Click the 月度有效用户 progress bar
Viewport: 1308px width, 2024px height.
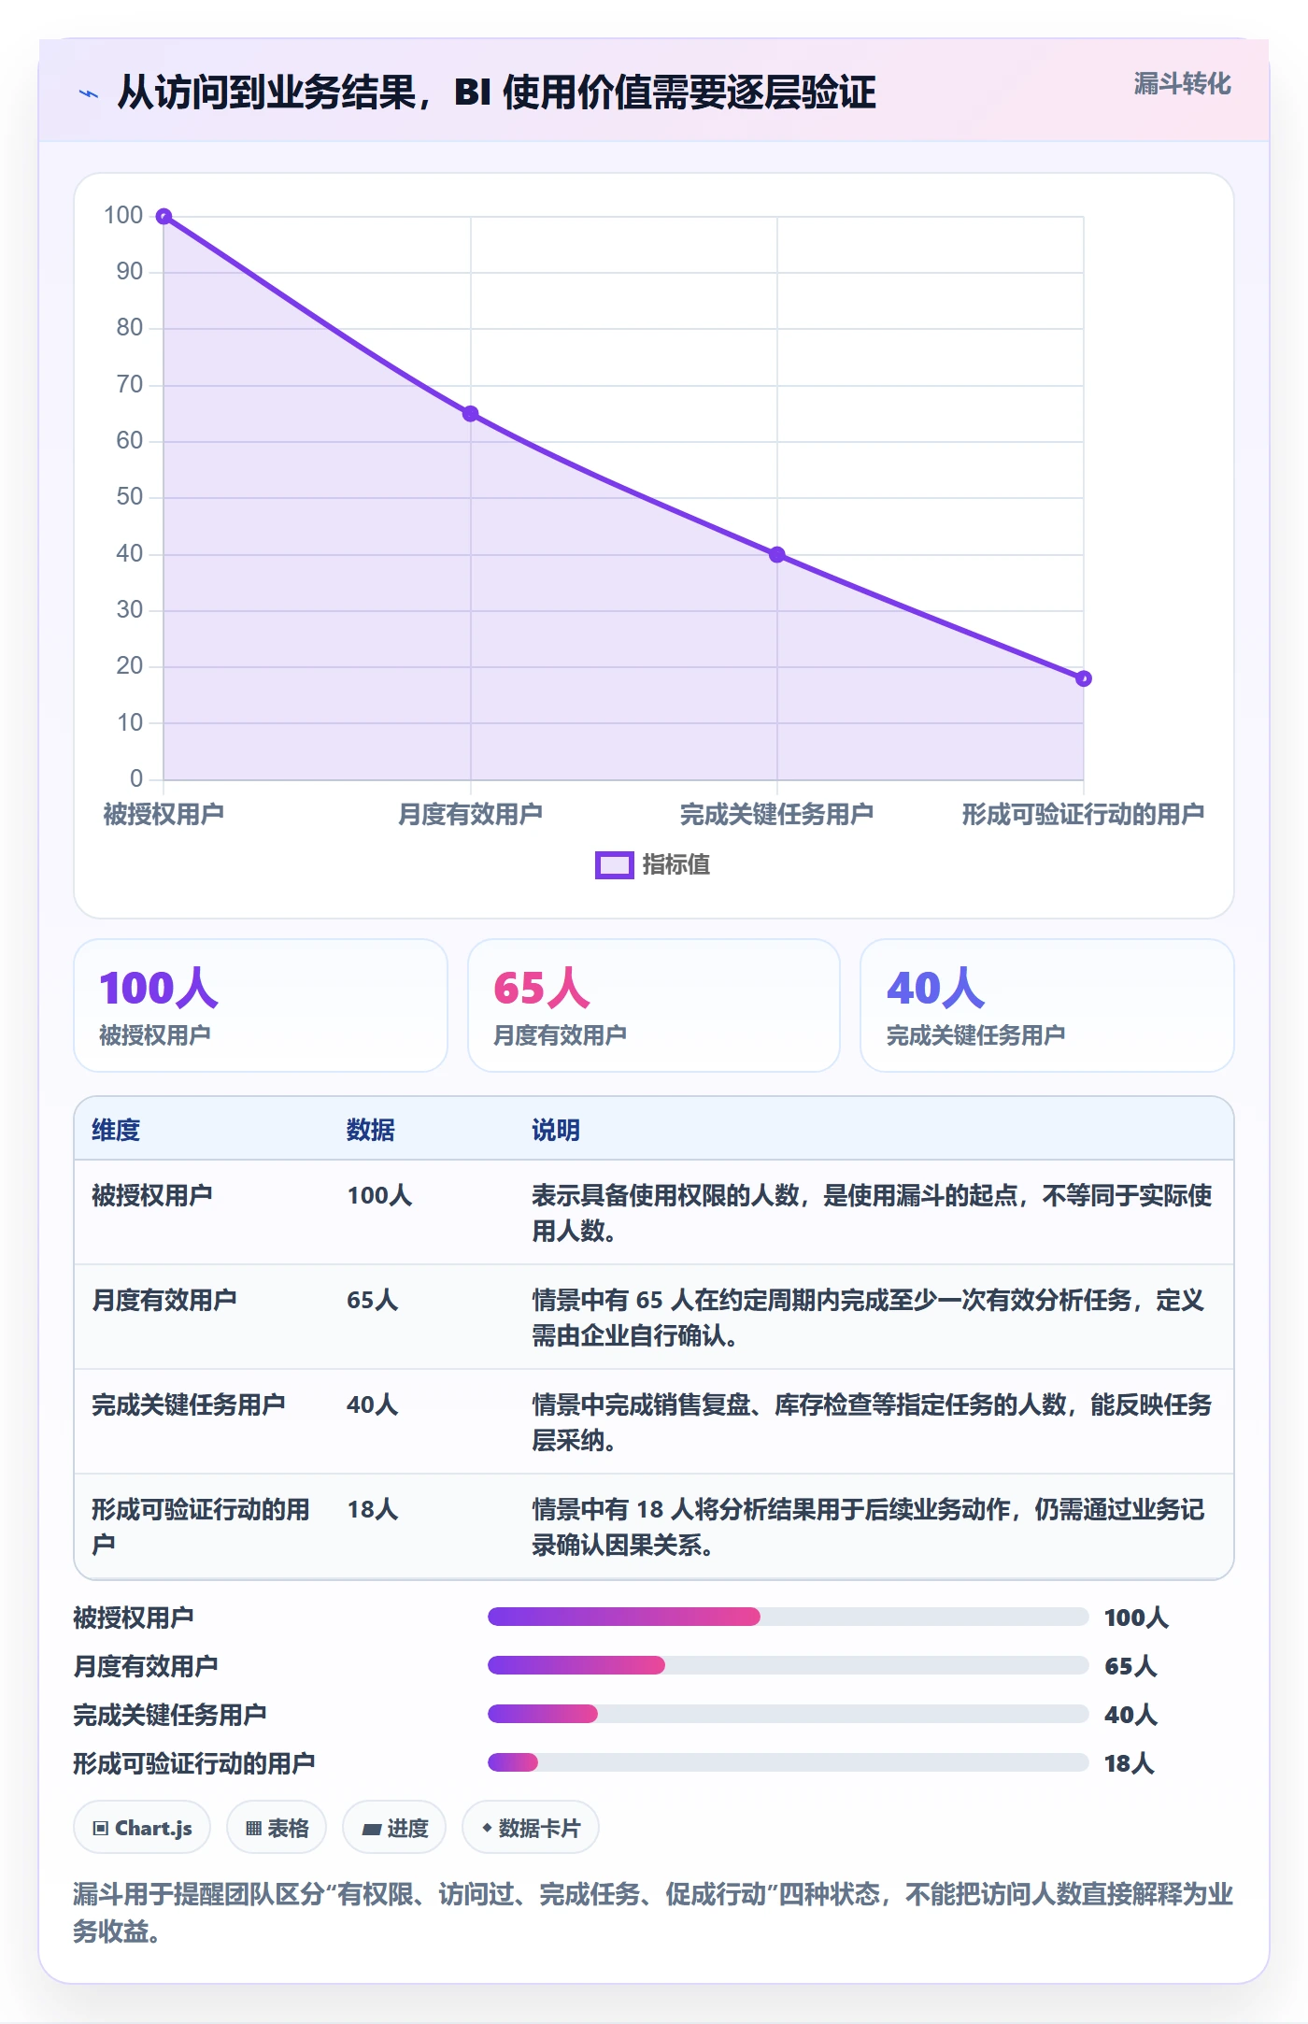coord(789,1665)
